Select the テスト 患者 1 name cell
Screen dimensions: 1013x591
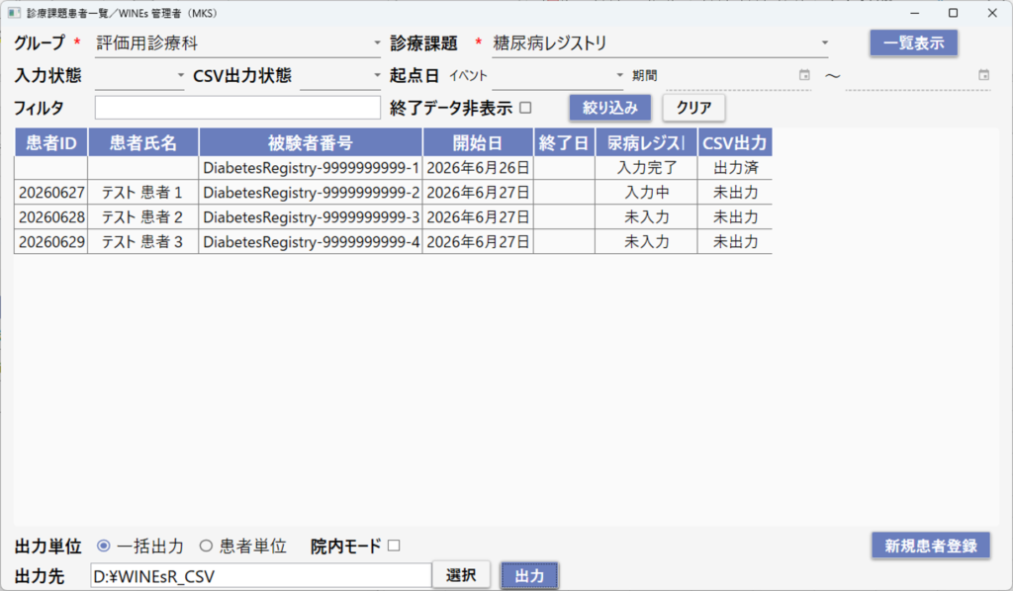(143, 193)
